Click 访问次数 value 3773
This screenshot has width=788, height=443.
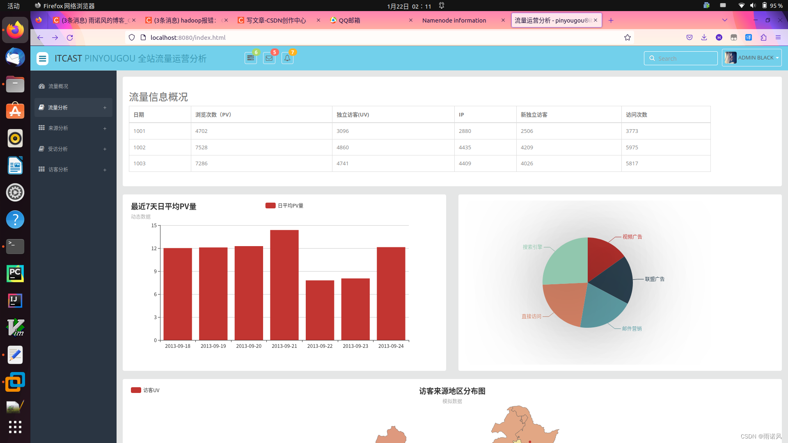coord(632,131)
